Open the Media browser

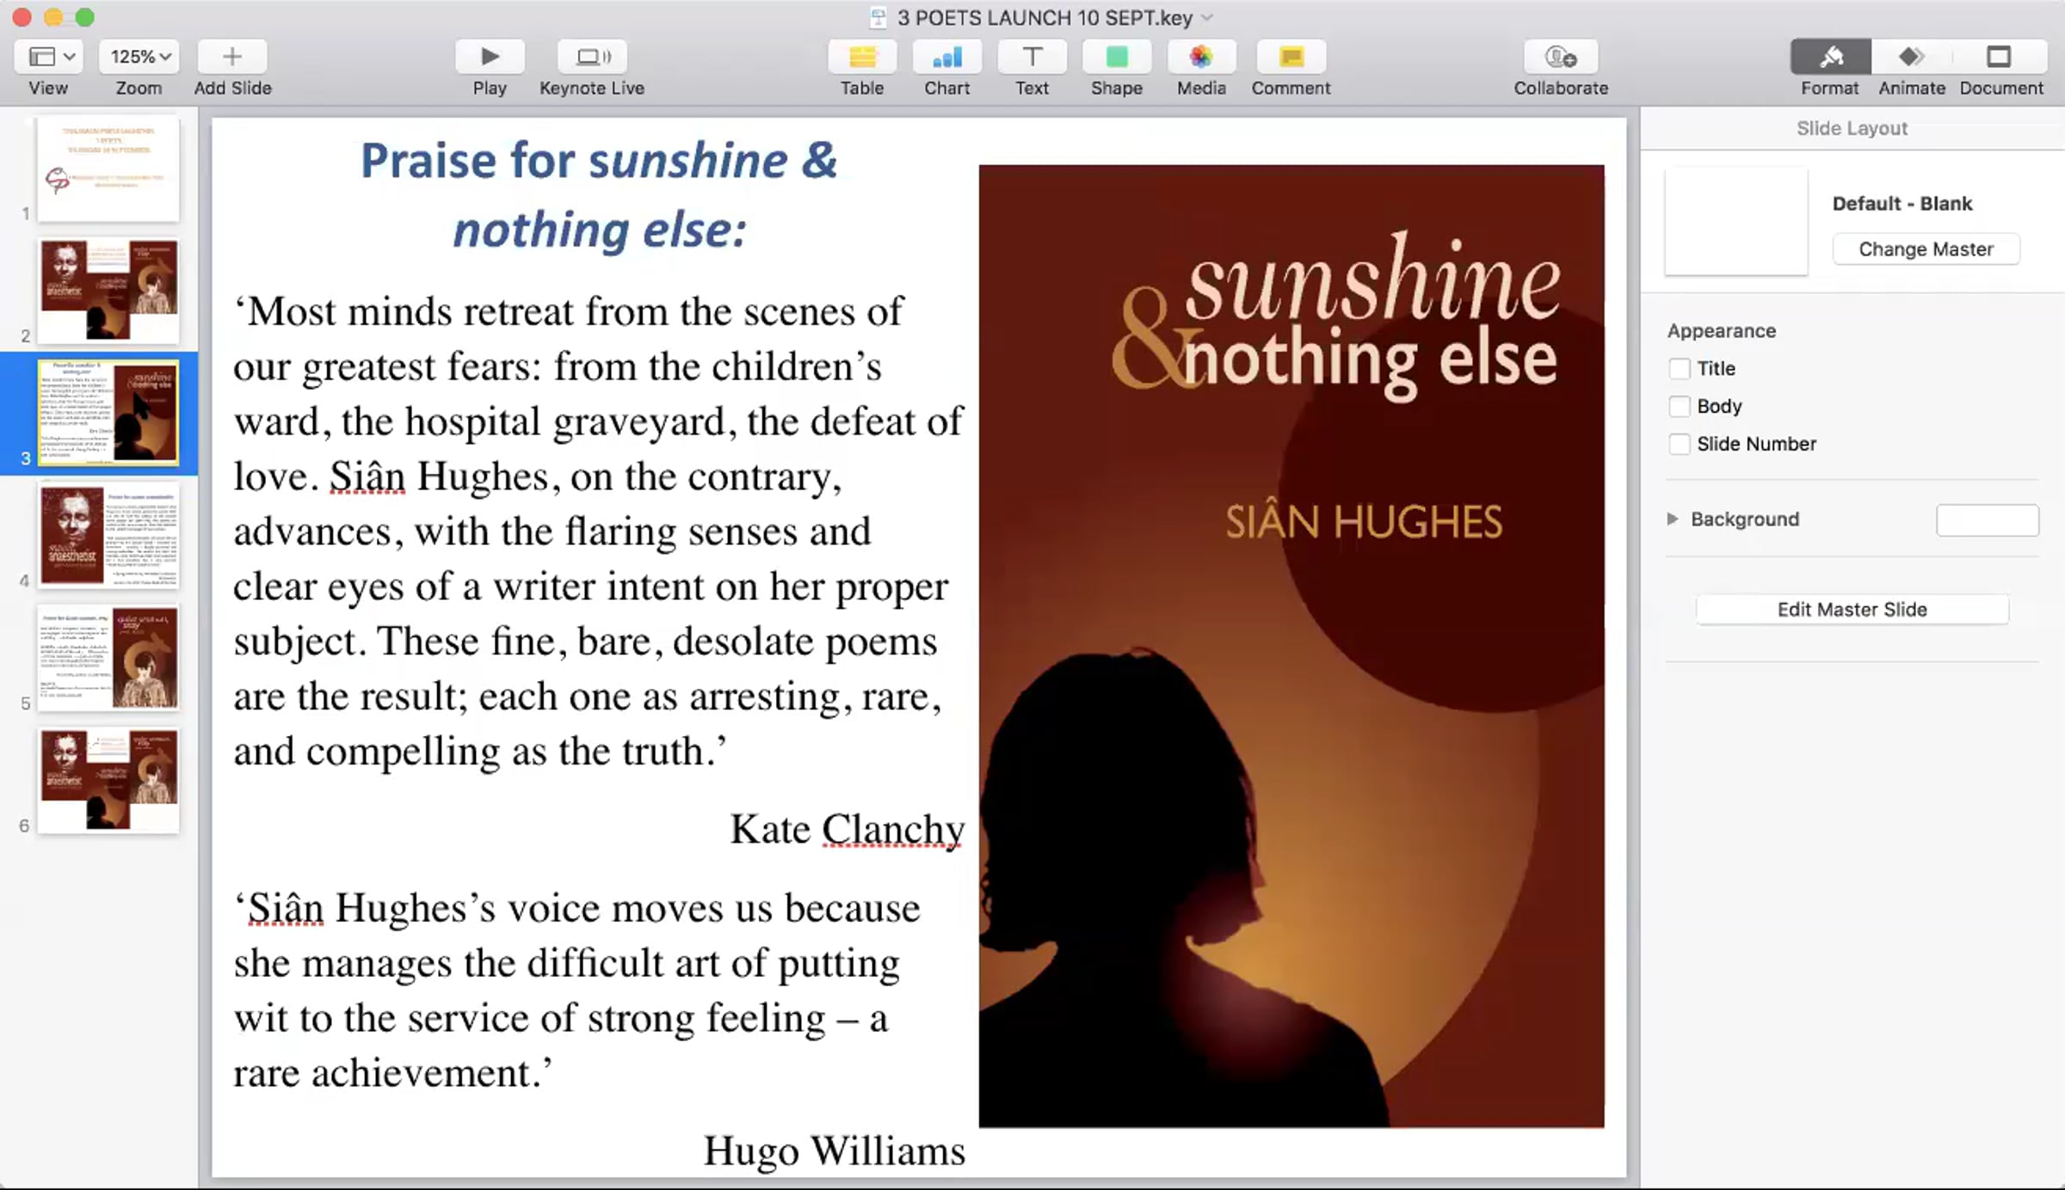click(x=1201, y=57)
